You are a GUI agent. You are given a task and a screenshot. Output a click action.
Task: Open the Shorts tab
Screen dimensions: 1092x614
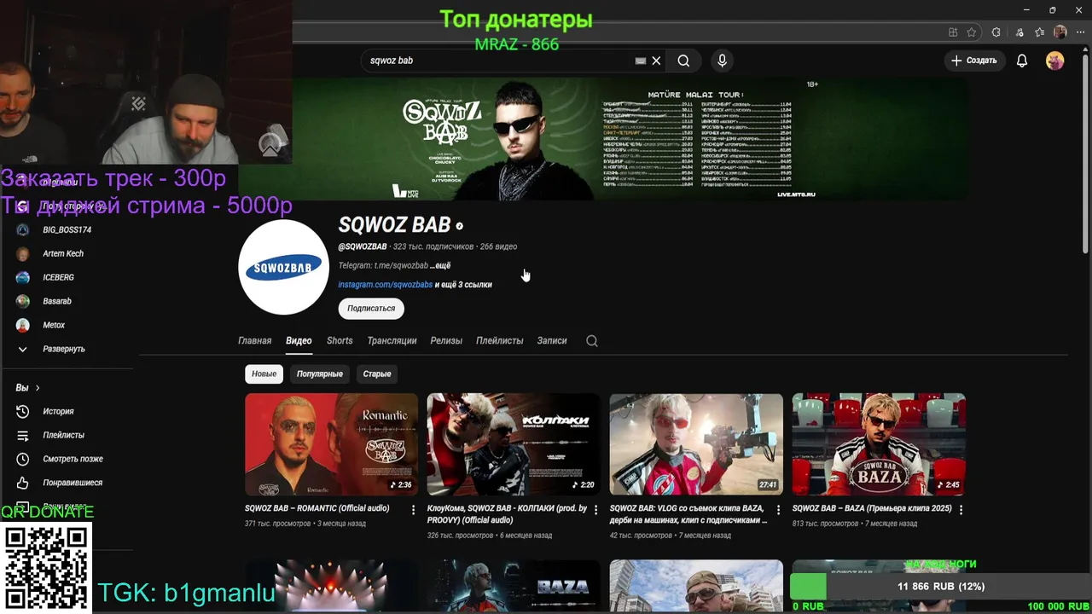pyautogui.click(x=340, y=340)
